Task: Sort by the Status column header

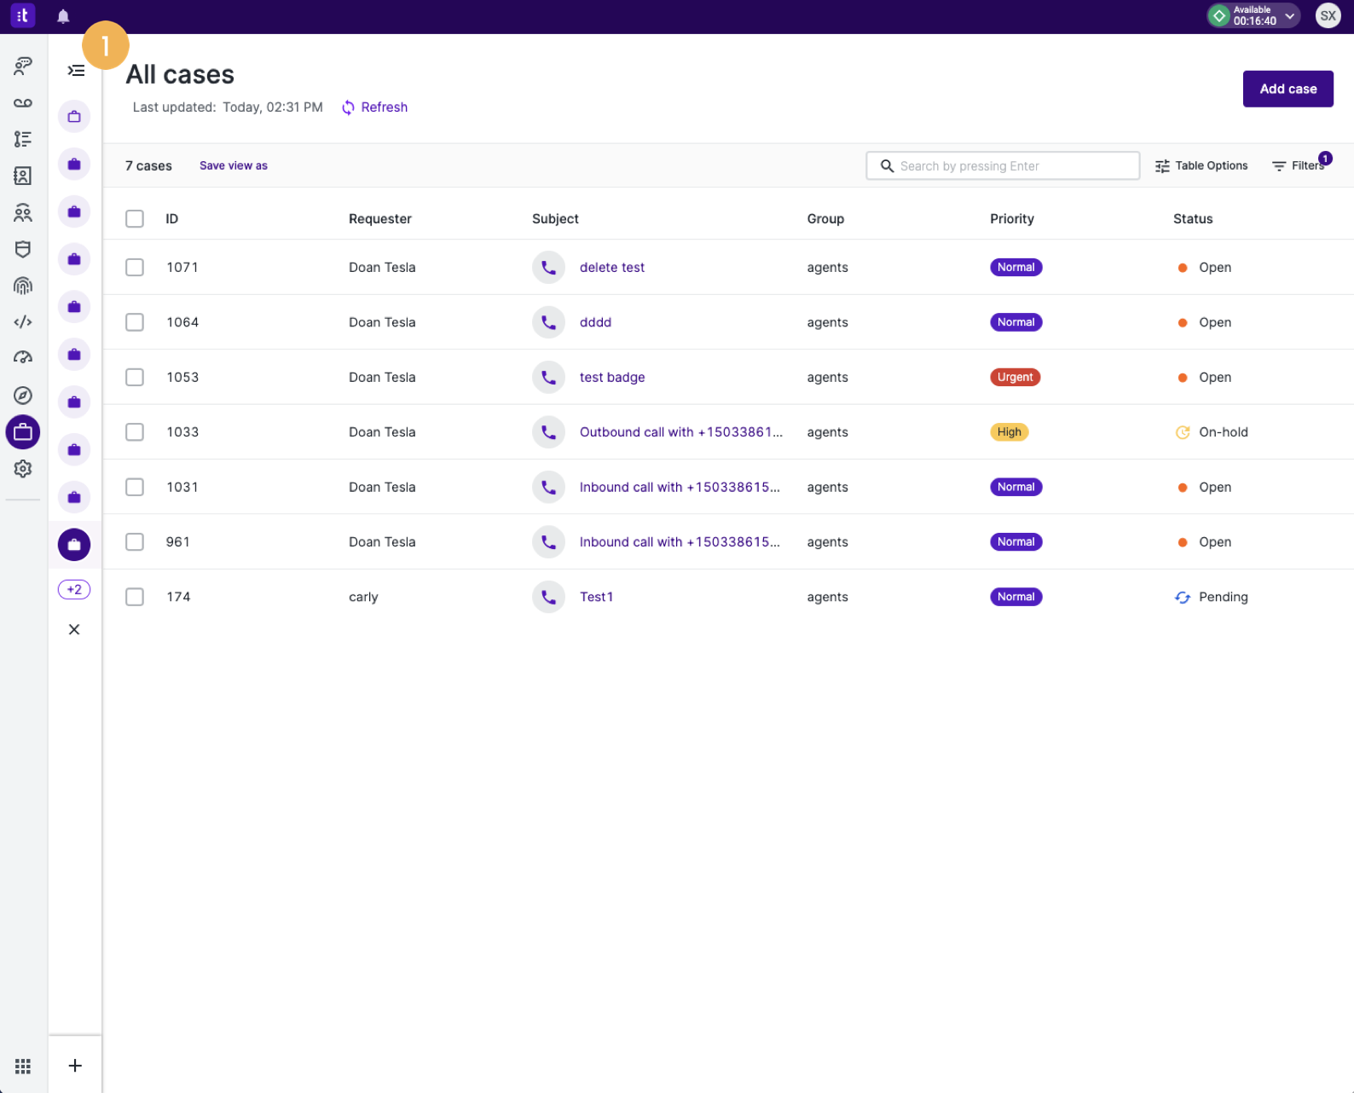Action: [1193, 219]
